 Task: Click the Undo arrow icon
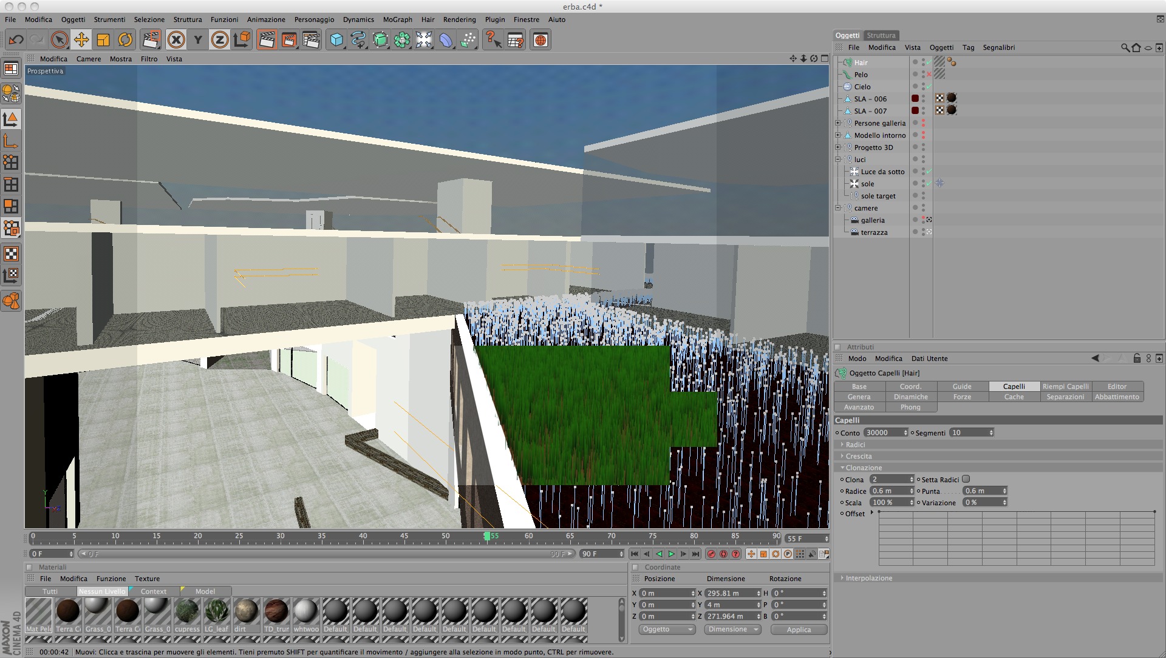(x=16, y=40)
